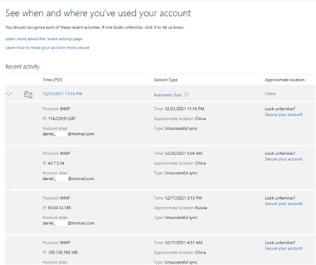This screenshot has width=316, height=265.
Task: Collapse the 12/21/2021 11:16 PM activity row
Action: pyautogui.click(x=9, y=94)
